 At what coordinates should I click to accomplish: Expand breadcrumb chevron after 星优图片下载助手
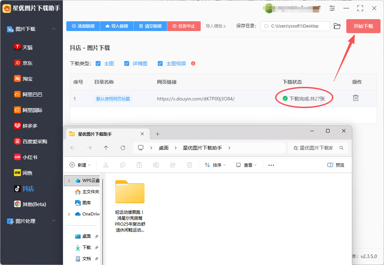pos(229,148)
